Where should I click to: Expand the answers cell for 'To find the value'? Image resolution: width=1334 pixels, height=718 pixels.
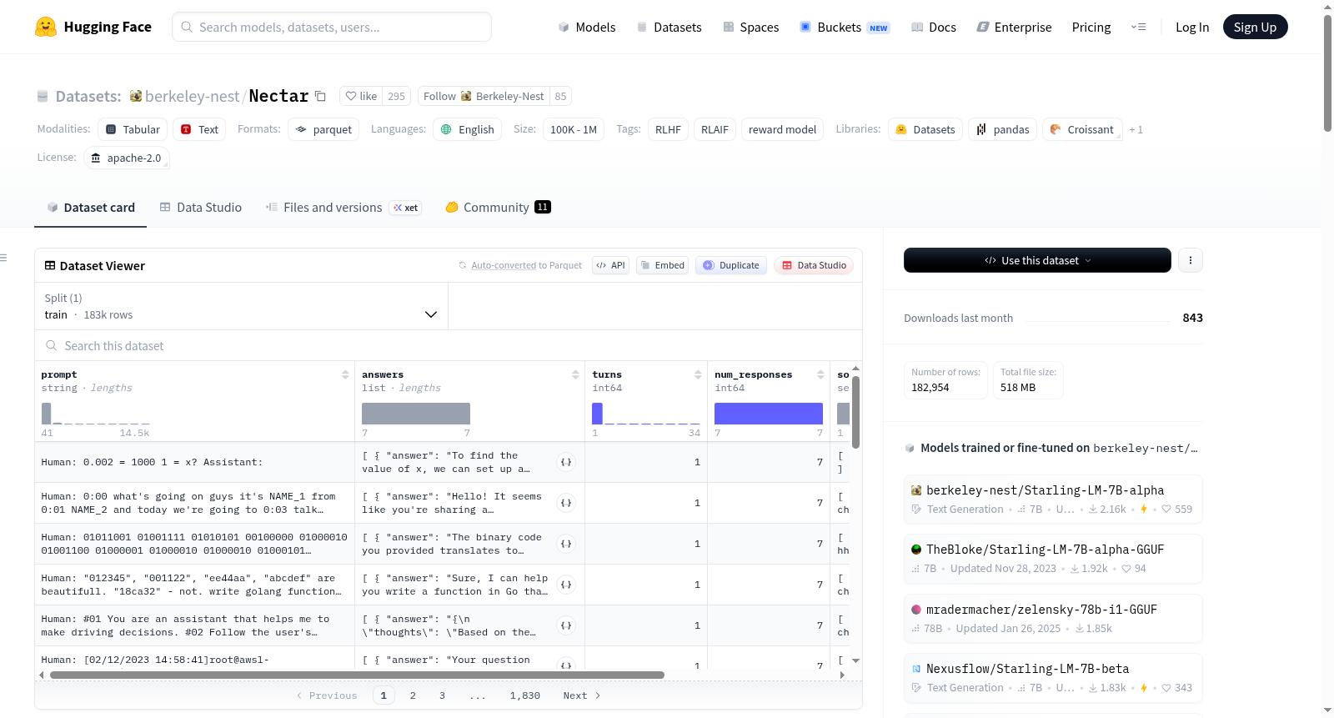566,462
